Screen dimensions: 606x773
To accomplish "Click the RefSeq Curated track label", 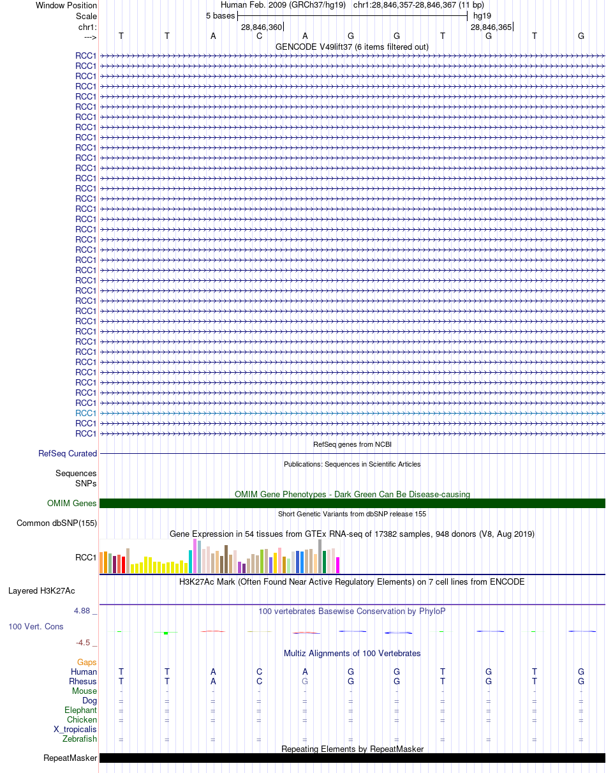I will [x=68, y=453].
